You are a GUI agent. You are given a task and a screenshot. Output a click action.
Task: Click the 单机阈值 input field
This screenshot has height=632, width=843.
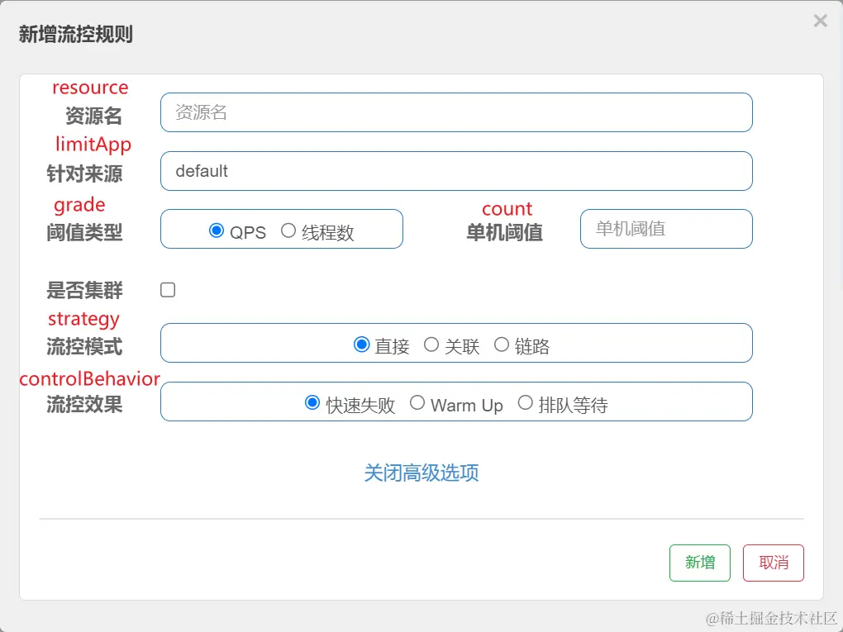[666, 229]
